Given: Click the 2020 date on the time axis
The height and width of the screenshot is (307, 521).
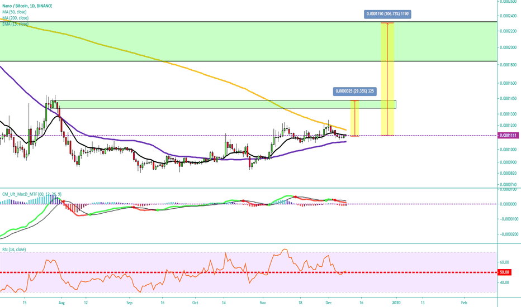Looking at the screenshot, I should (x=396, y=303).
